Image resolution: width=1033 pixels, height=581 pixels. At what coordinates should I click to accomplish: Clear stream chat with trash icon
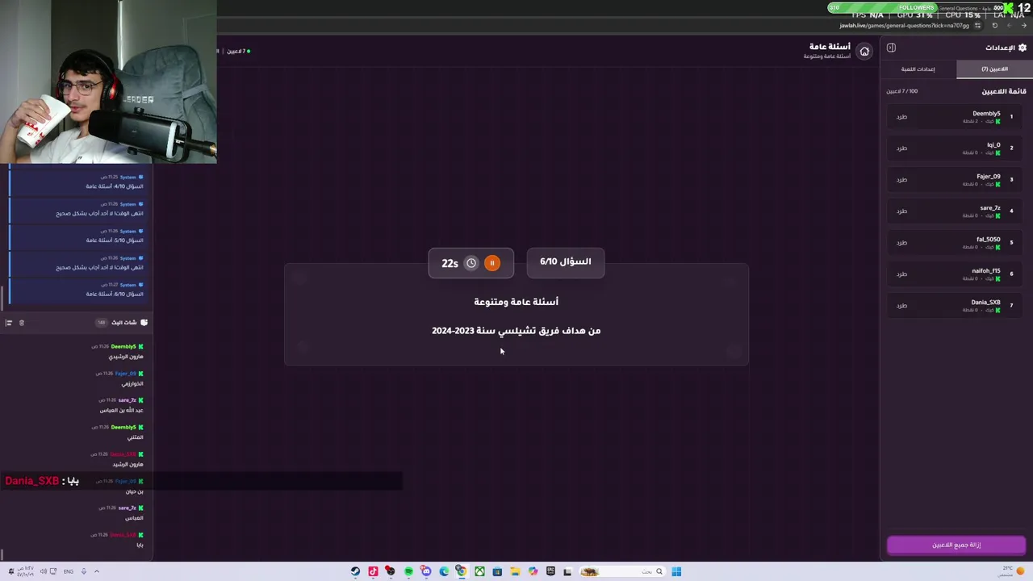coord(22,323)
